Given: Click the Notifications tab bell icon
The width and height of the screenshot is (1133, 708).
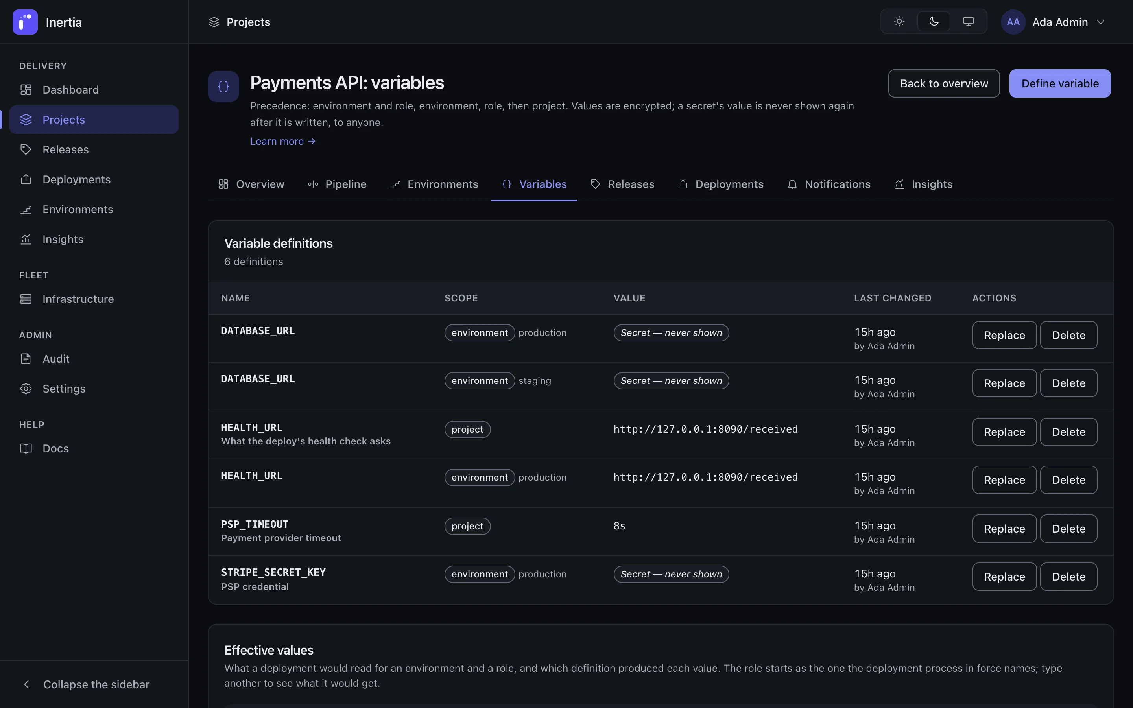Looking at the screenshot, I should coord(792,184).
